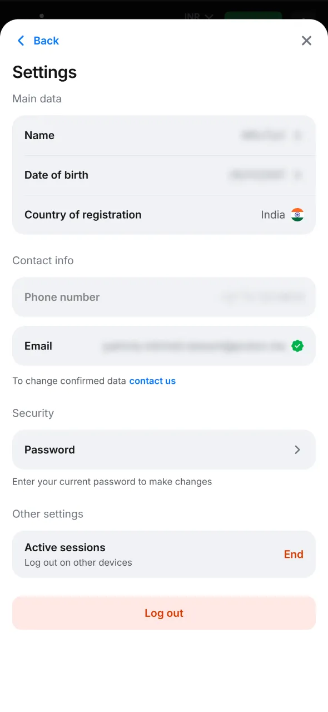Tap the X icon to dismiss Settings
328x712 pixels.
click(x=306, y=40)
